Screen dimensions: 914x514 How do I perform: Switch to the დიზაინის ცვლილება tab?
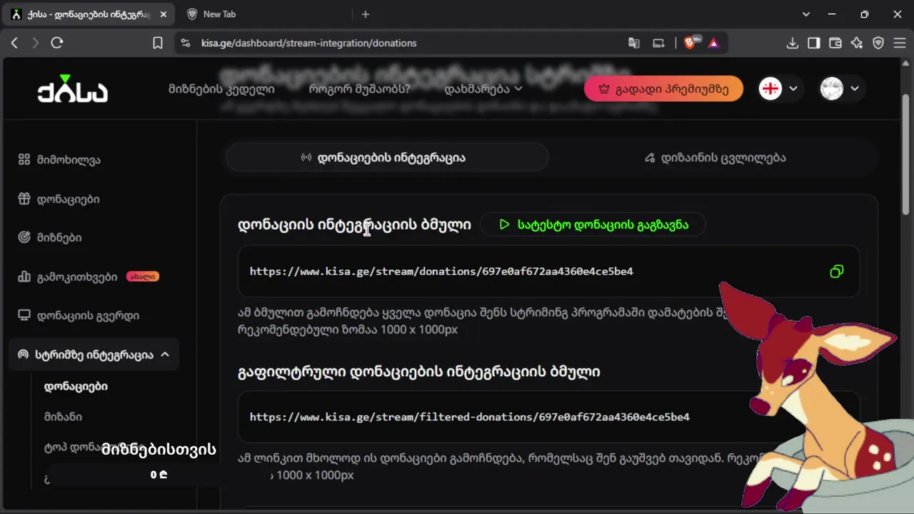[715, 158]
